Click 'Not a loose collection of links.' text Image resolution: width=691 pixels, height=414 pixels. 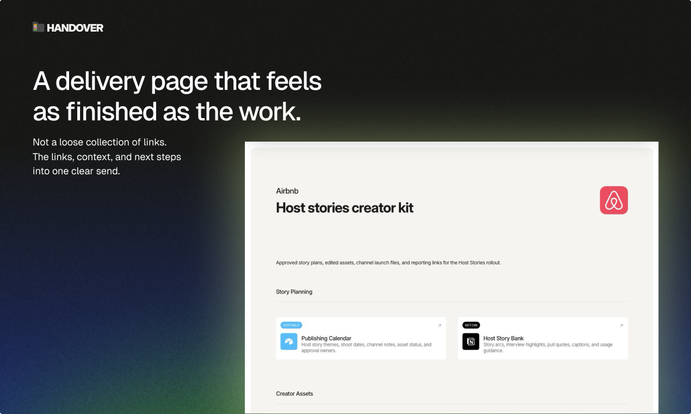100,142
